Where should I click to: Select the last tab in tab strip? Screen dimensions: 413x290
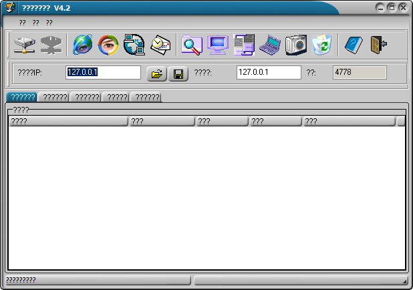(146, 98)
